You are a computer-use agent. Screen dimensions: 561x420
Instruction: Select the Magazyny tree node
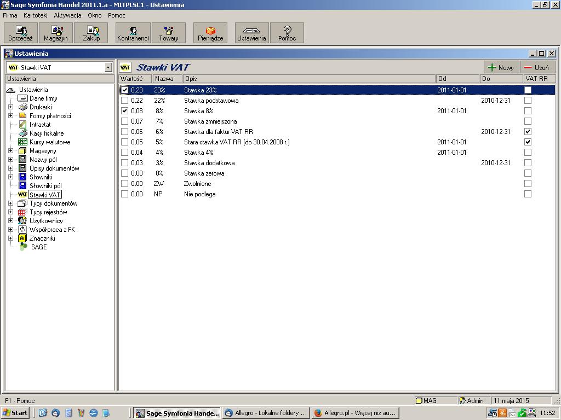43,151
